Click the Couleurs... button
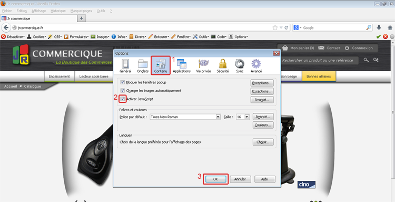Viewport: 395px width, 202px height. click(x=263, y=125)
